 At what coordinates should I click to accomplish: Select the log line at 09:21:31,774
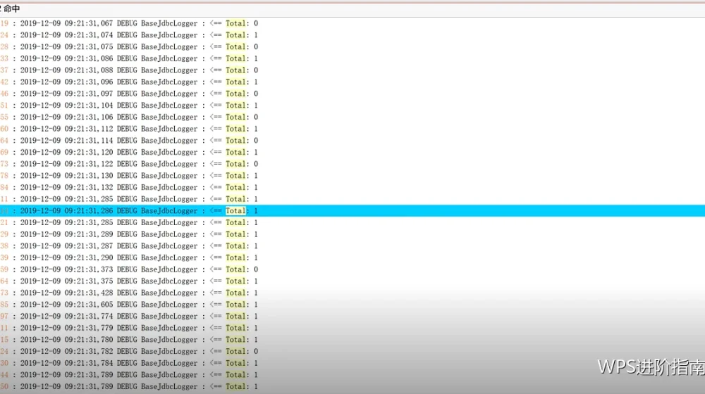tap(352, 316)
